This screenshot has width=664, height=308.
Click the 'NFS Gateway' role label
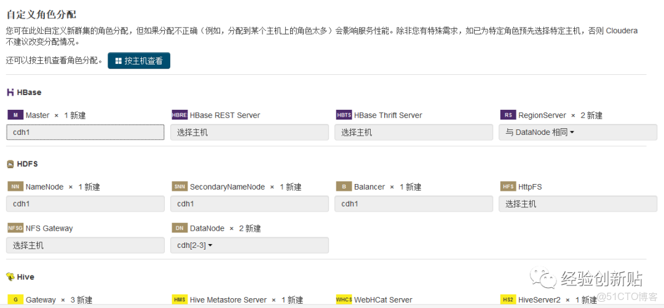pos(49,228)
